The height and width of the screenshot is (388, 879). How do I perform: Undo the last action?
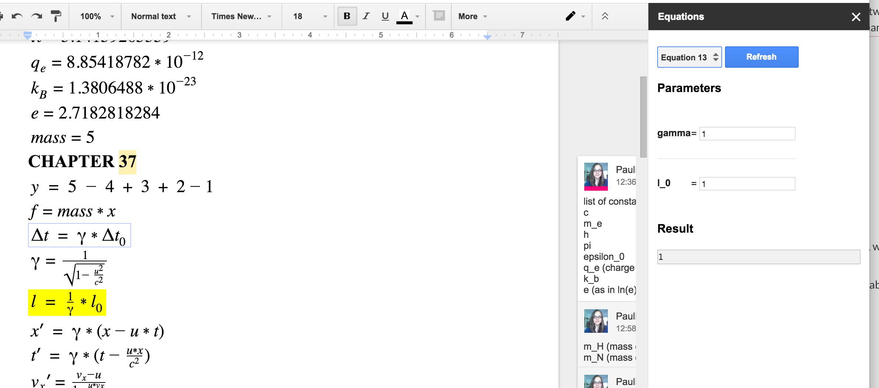[x=17, y=16]
